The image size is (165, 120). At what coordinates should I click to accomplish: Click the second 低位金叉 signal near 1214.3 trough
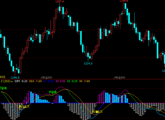tap(97, 112)
